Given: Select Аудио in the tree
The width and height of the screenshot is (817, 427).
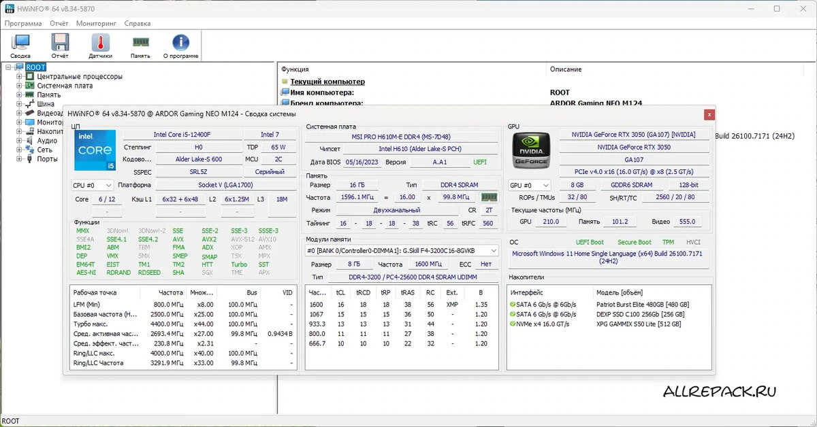Looking at the screenshot, I should pyautogui.click(x=47, y=141).
